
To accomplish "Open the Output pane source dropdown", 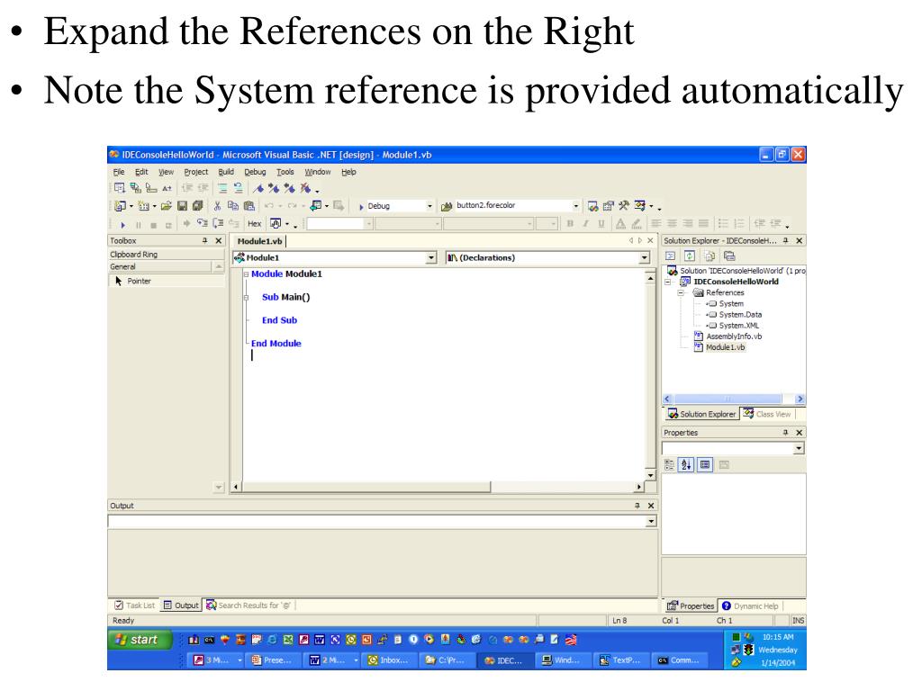I will click(651, 521).
